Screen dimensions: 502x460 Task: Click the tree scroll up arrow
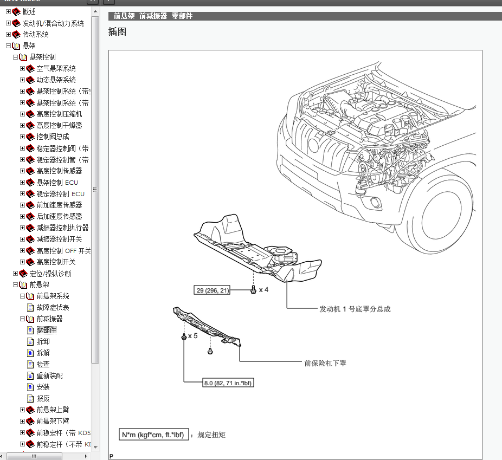pyautogui.click(x=95, y=12)
